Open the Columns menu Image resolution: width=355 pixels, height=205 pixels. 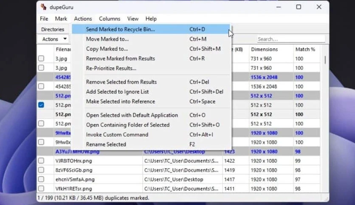click(110, 19)
